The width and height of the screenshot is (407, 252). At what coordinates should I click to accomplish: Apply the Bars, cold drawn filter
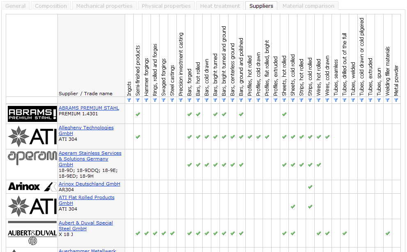tap(207, 100)
